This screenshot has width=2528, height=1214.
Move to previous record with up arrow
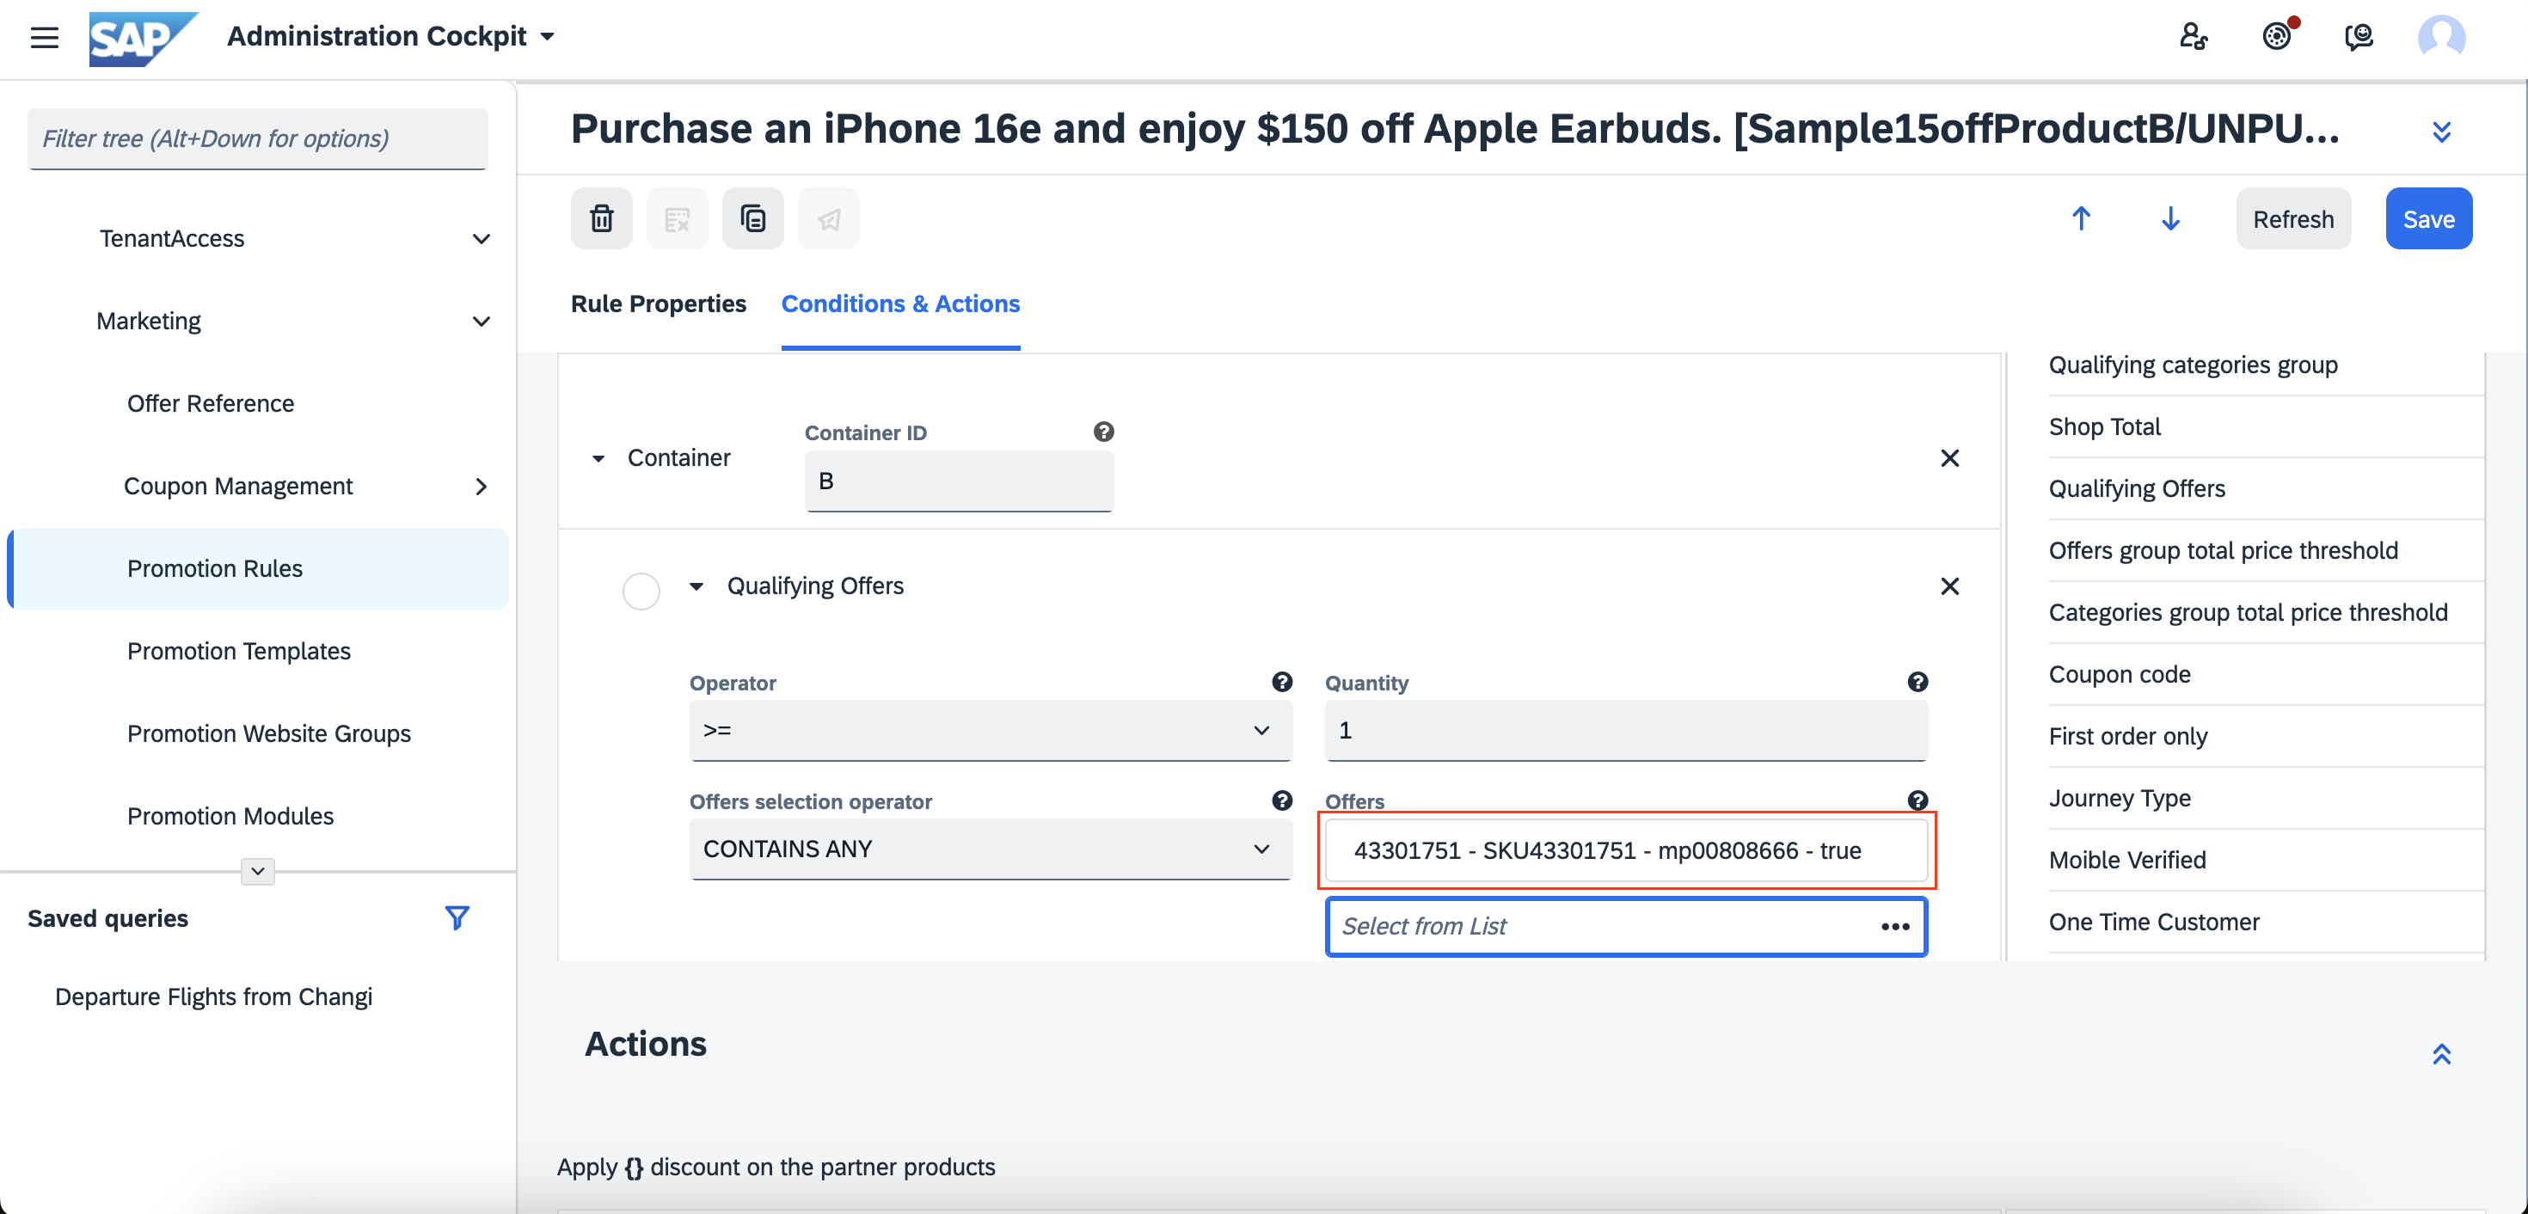(2081, 218)
